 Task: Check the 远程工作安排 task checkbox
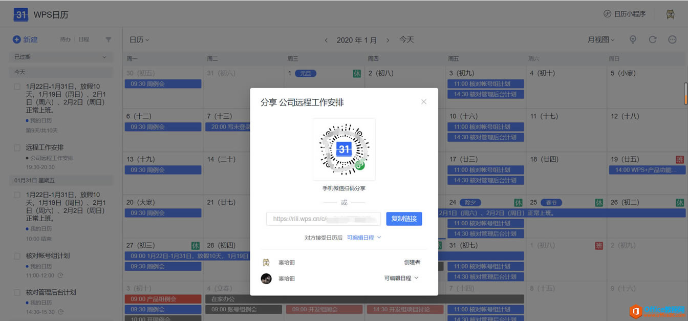point(17,148)
